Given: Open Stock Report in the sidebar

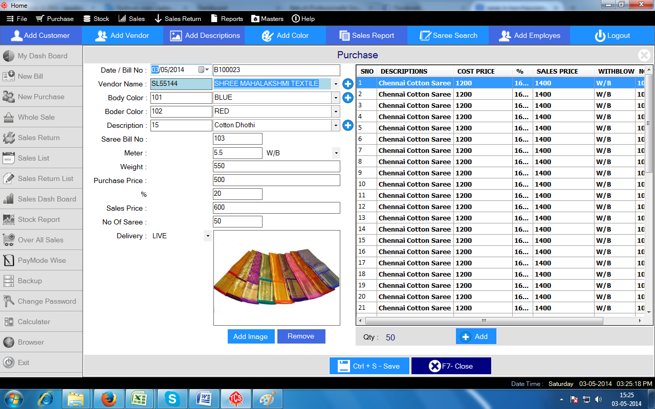Looking at the screenshot, I should [x=39, y=219].
